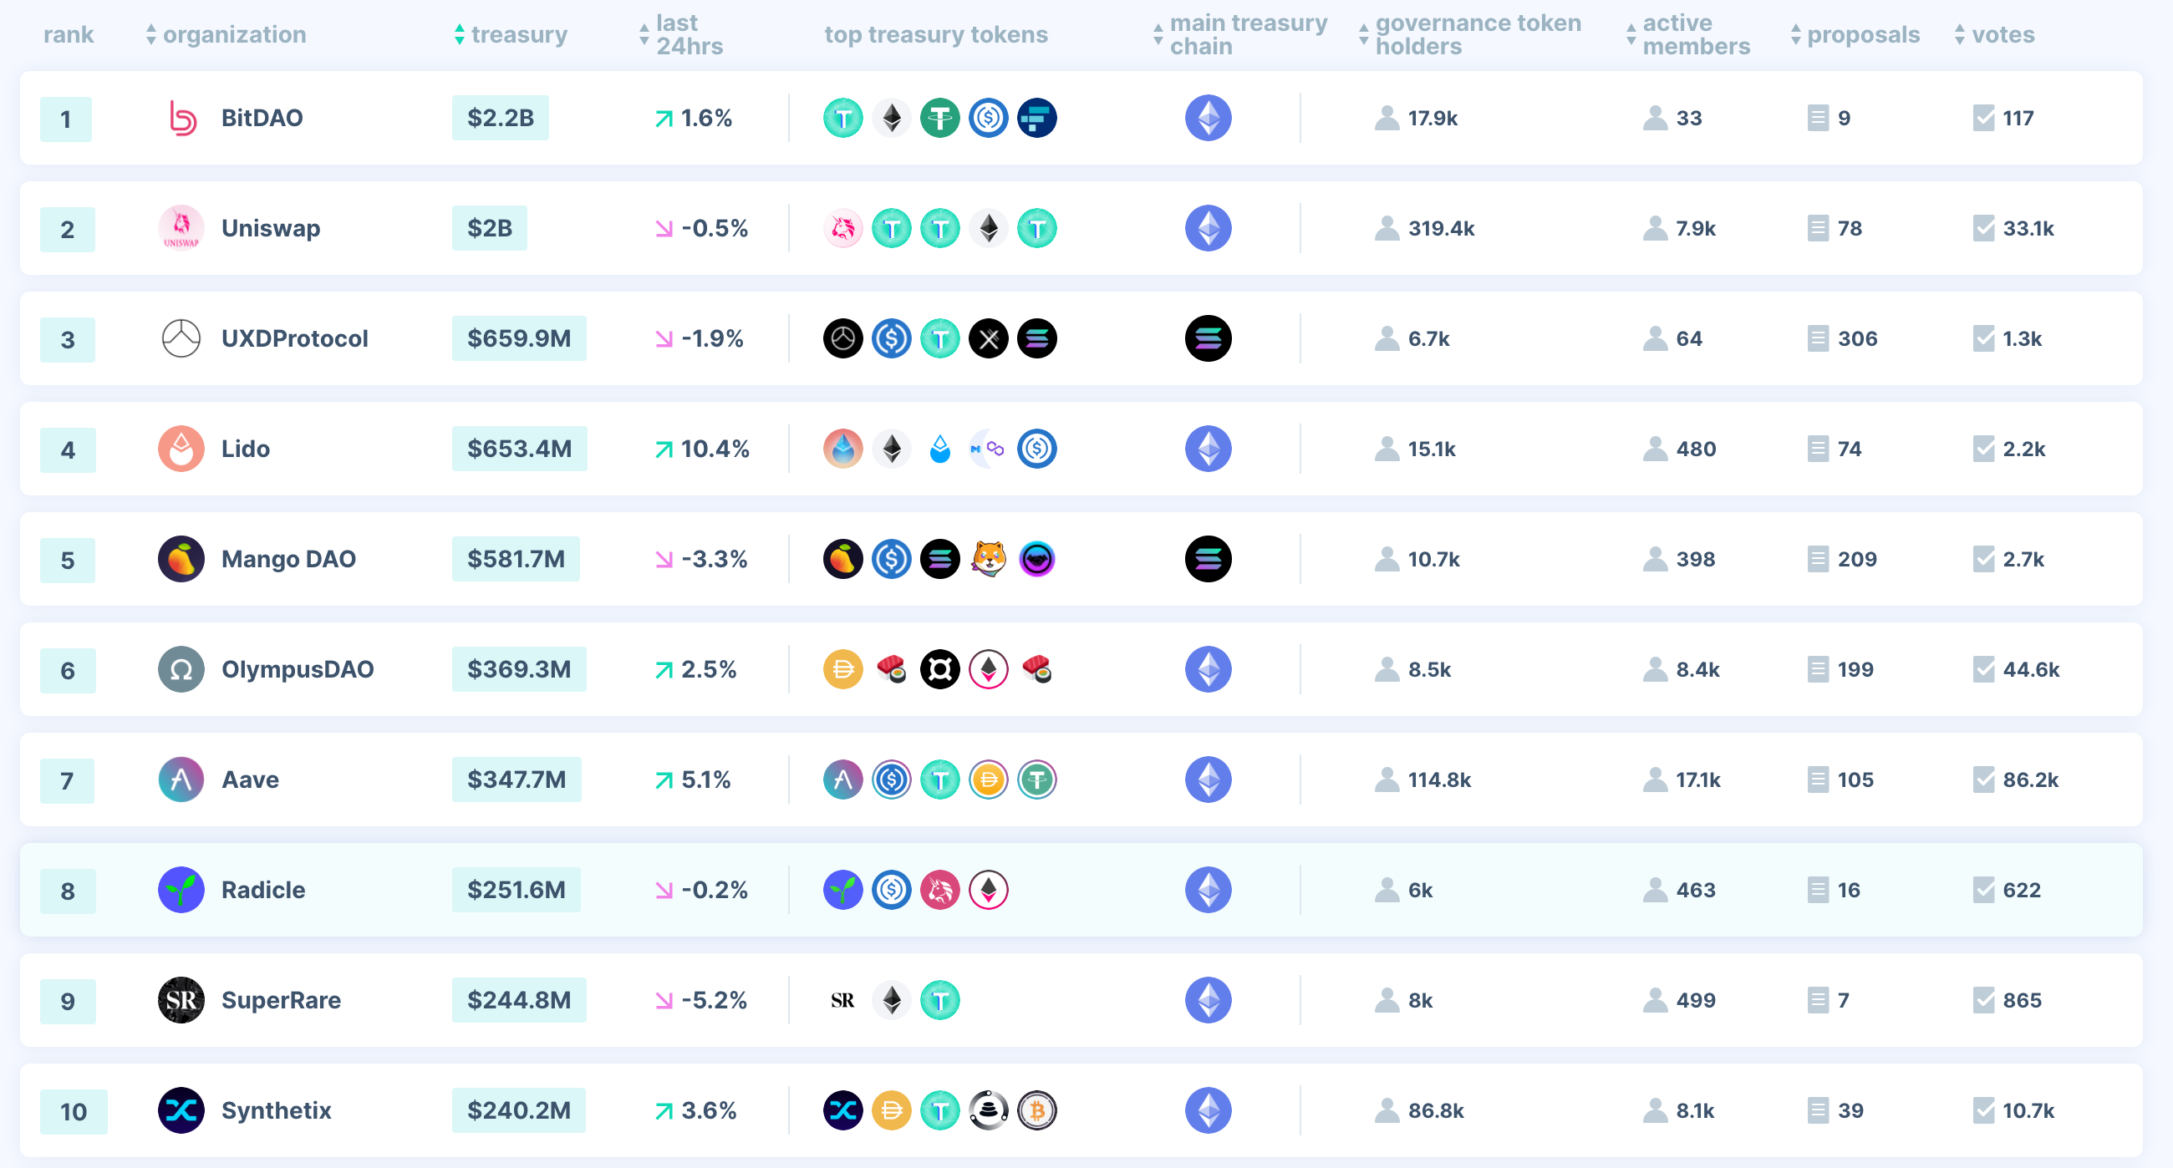The height and width of the screenshot is (1168, 2173).
Task: Click the UXDProtocol circle logo
Action: 181,339
